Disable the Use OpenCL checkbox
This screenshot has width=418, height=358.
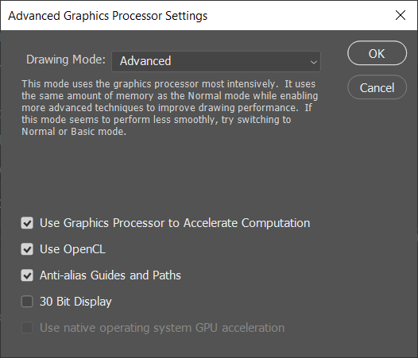pos(27,249)
